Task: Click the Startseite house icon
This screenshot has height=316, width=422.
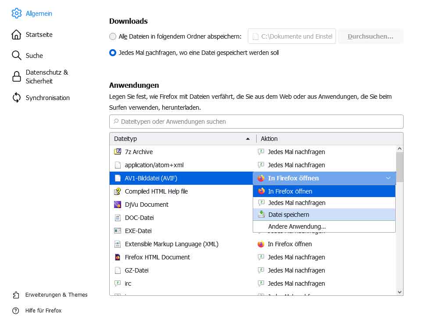Action: tap(16, 35)
